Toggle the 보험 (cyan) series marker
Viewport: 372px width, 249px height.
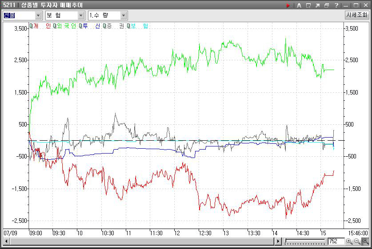(128, 26)
